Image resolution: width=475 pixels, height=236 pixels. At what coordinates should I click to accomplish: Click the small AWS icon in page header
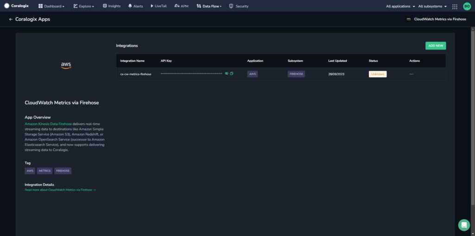(408, 19)
